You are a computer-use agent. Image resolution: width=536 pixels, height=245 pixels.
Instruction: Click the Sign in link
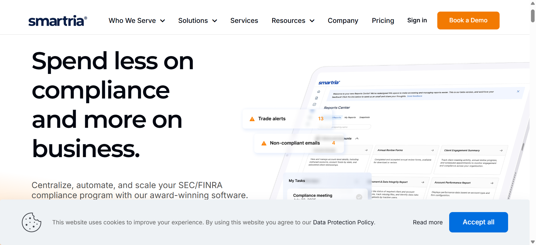click(417, 20)
